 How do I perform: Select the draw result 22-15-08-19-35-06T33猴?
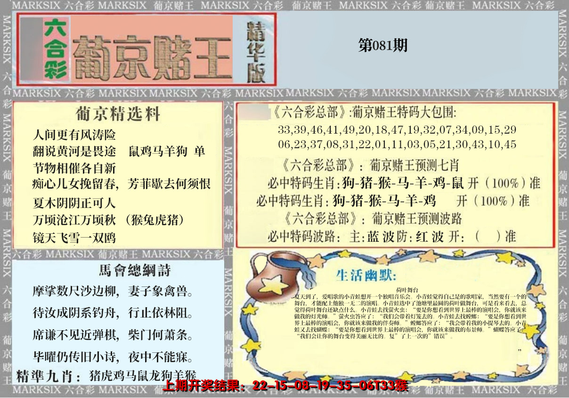click(330, 387)
